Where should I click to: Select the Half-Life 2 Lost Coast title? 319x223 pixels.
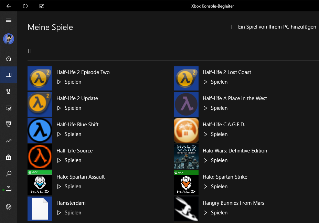coord(227,72)
